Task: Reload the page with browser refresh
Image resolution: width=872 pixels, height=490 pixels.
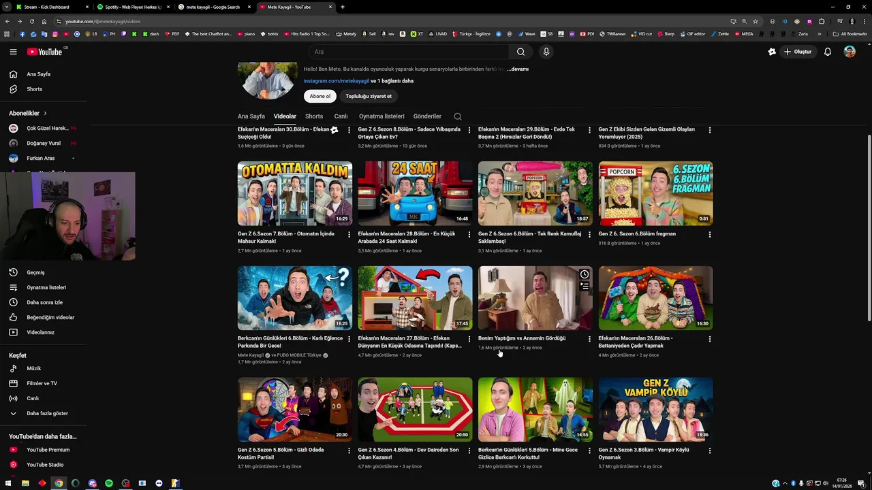Action: pyautogui.click(x=31, y=21)
